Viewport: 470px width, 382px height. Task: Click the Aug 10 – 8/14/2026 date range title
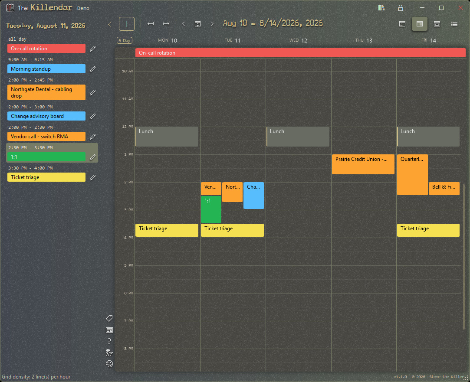pyautogui.click(x=273, y=23)
